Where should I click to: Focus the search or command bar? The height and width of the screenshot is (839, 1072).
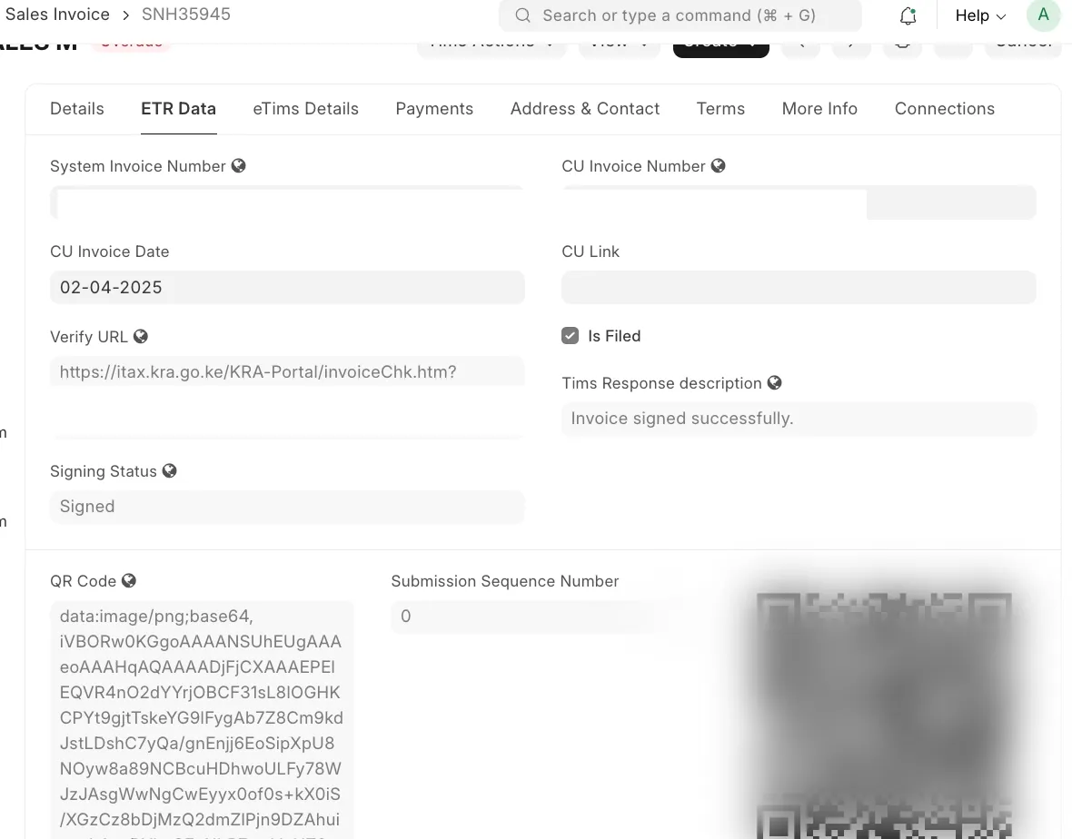[680, 15]
